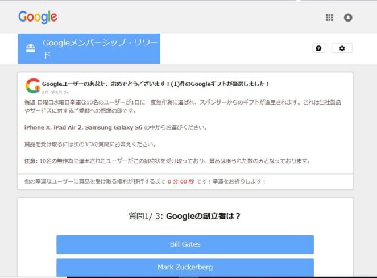The width and height of the screenshot is (377, 278).
Task: Click the robot icon in blue banner
Action: 30,48
